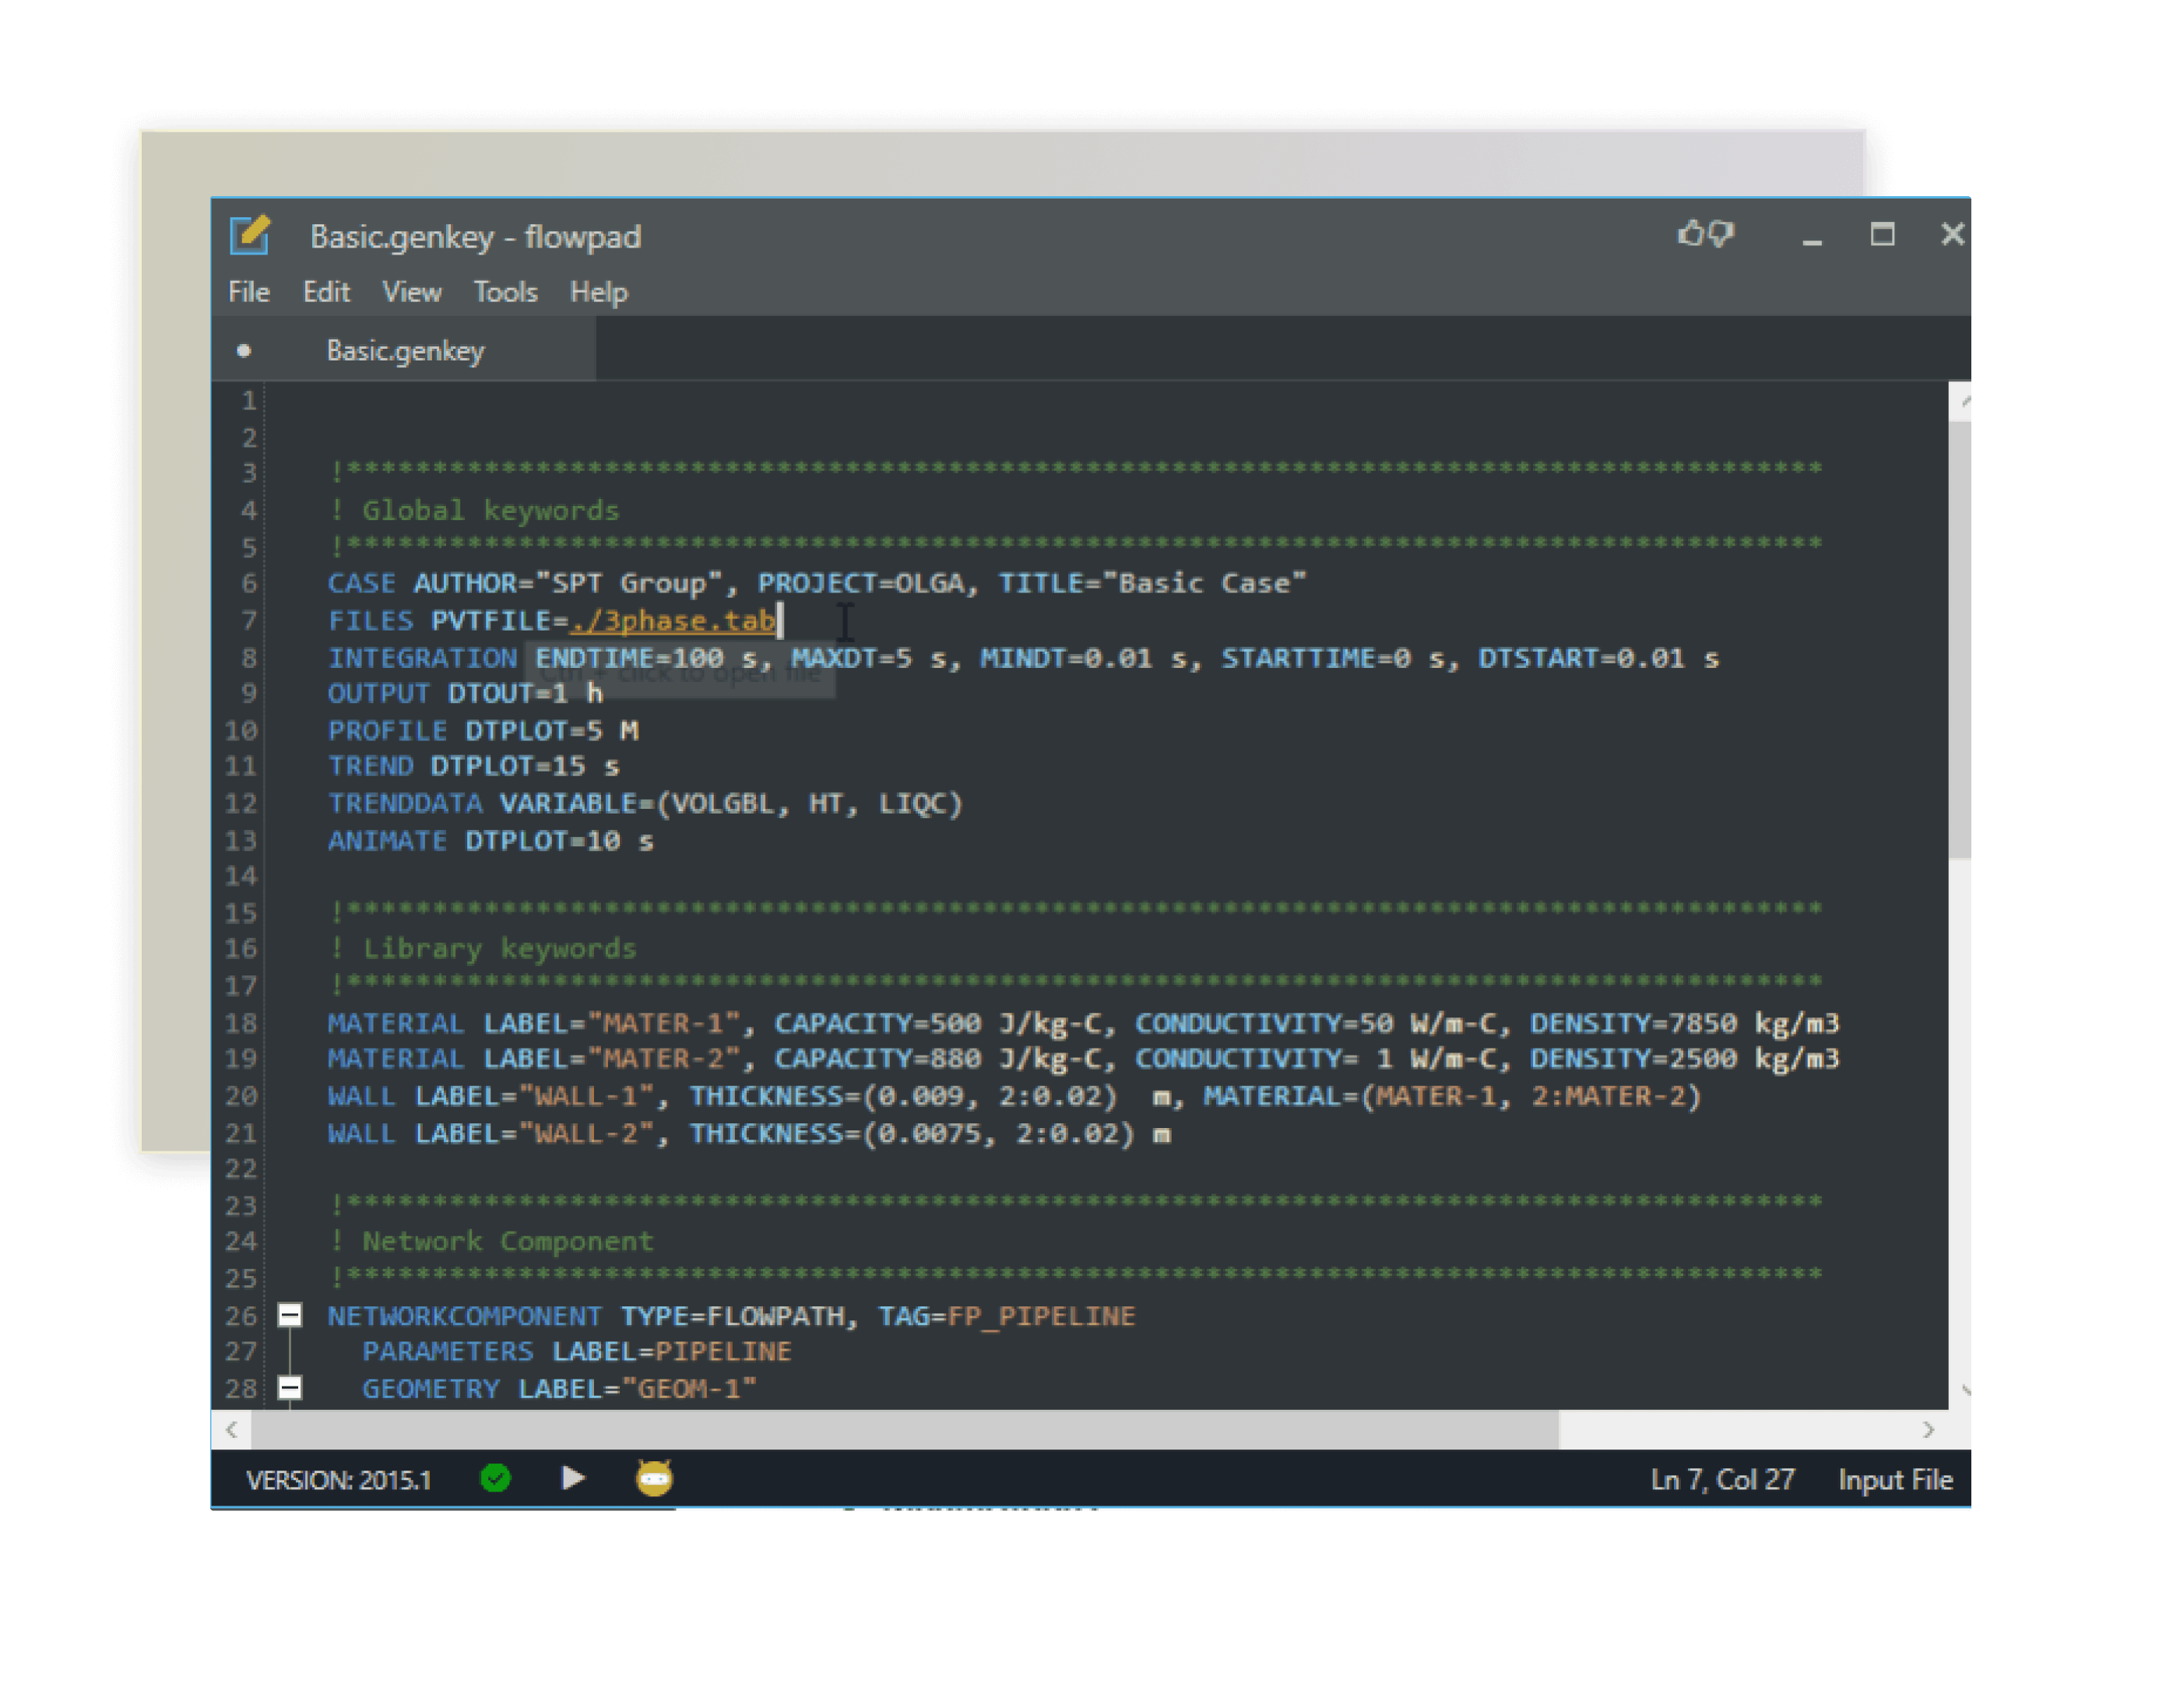Click the horizontal scrollbar thumb
Viewport: 2180px width, 1708px height.
coord(904,1430)
